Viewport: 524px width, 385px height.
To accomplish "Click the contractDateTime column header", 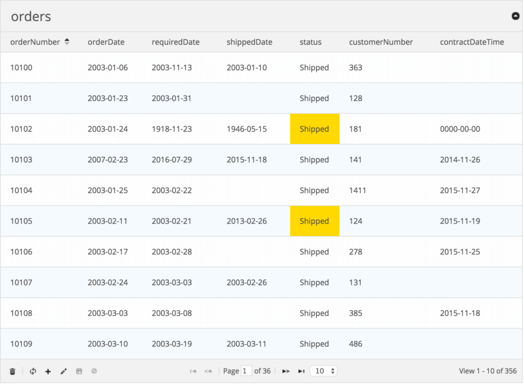I will coord(472,42).
